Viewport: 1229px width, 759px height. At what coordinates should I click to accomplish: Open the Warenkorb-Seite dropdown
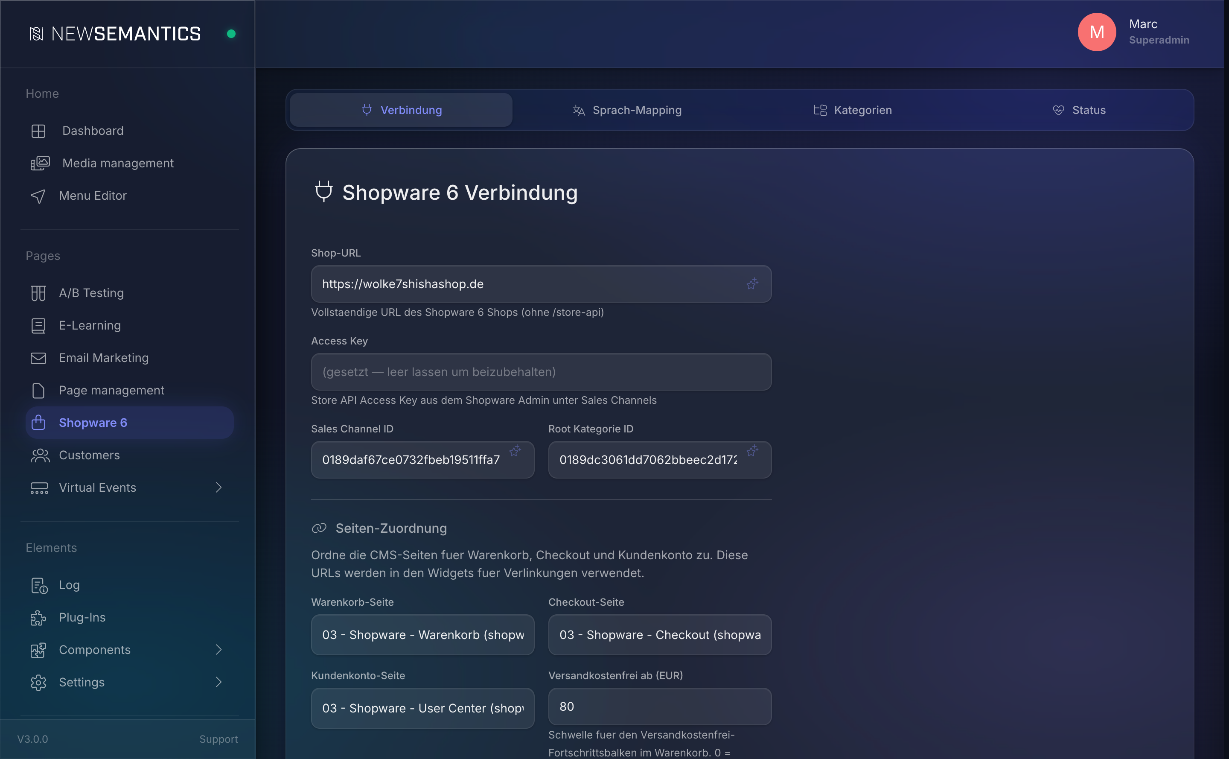click(422, 635)
